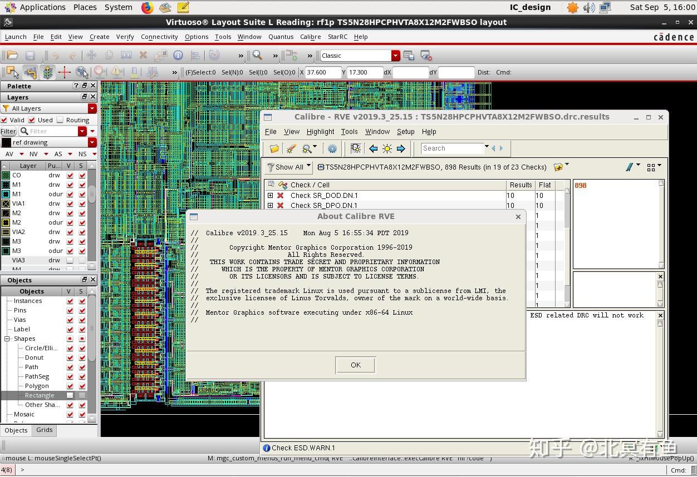Click the CO layer color swatch
This screenshot has height=477, width=697.
6,175
